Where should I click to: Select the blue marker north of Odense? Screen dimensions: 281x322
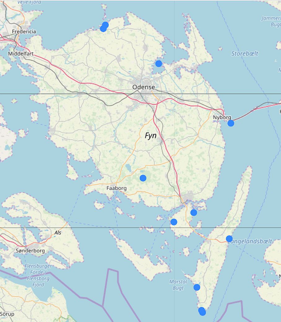(x=158, y=63)
